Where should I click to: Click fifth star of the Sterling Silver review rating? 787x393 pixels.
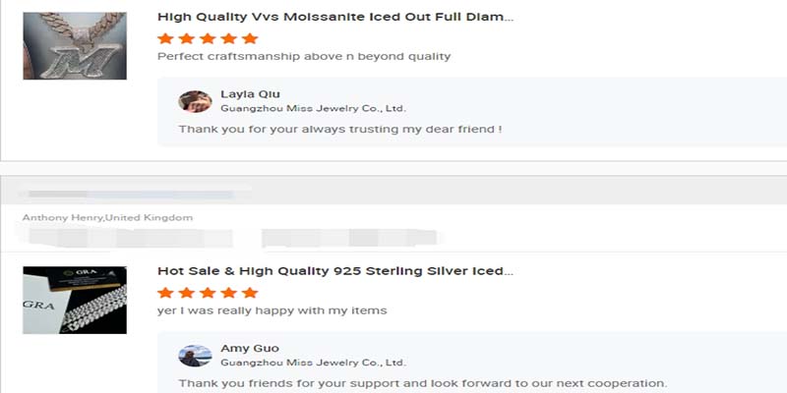pyautogui.click(x=250, y=293)
